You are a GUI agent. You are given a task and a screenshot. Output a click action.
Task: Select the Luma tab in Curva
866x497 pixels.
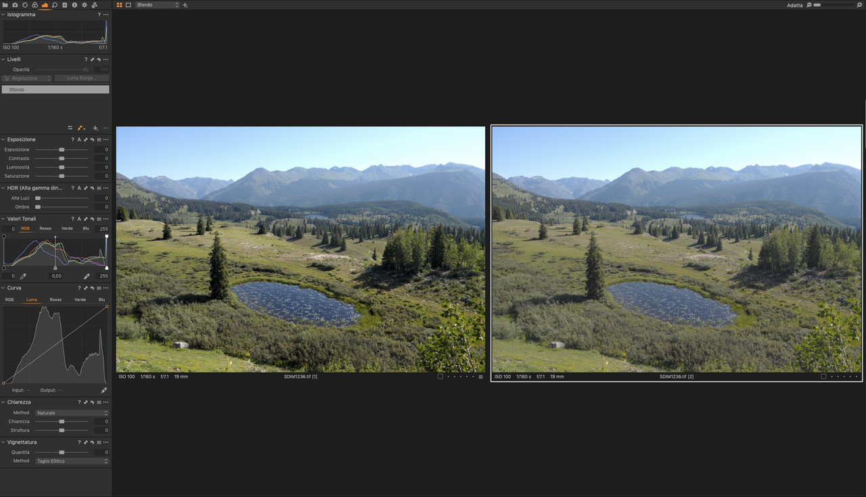tap(32, 300)
